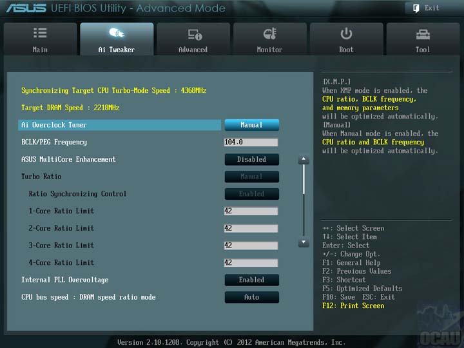Click the Ai Tweaker tab icon

[117, 33]
